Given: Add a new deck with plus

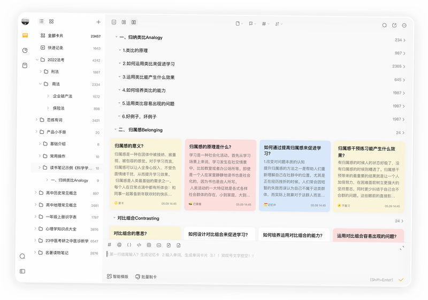Looking at the screenshot, I should click(x=98, y=22).
